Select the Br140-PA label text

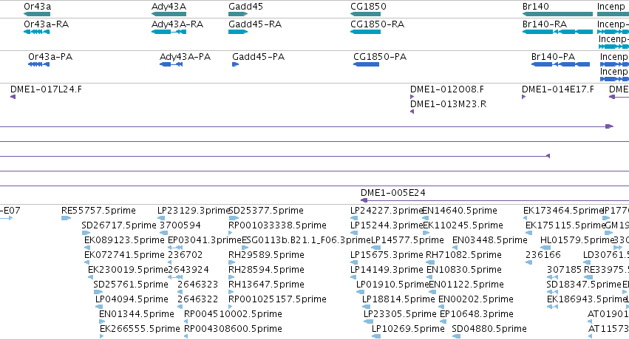point(553,56)
